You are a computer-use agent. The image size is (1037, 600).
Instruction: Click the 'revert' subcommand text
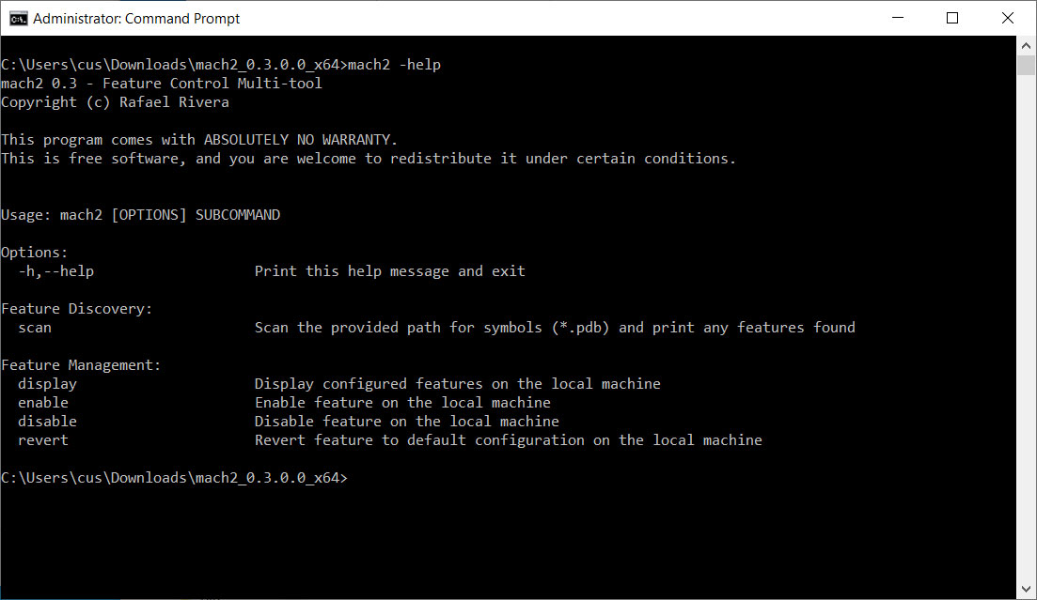coord(43,440)
